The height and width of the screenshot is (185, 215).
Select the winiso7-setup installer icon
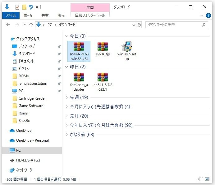[x=127, y=51]
